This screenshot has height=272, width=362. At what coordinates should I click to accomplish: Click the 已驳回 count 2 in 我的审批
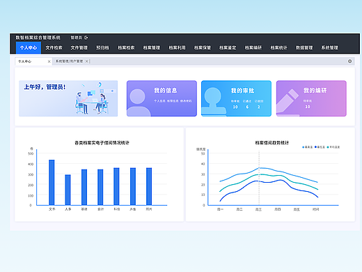coord(258,107)
